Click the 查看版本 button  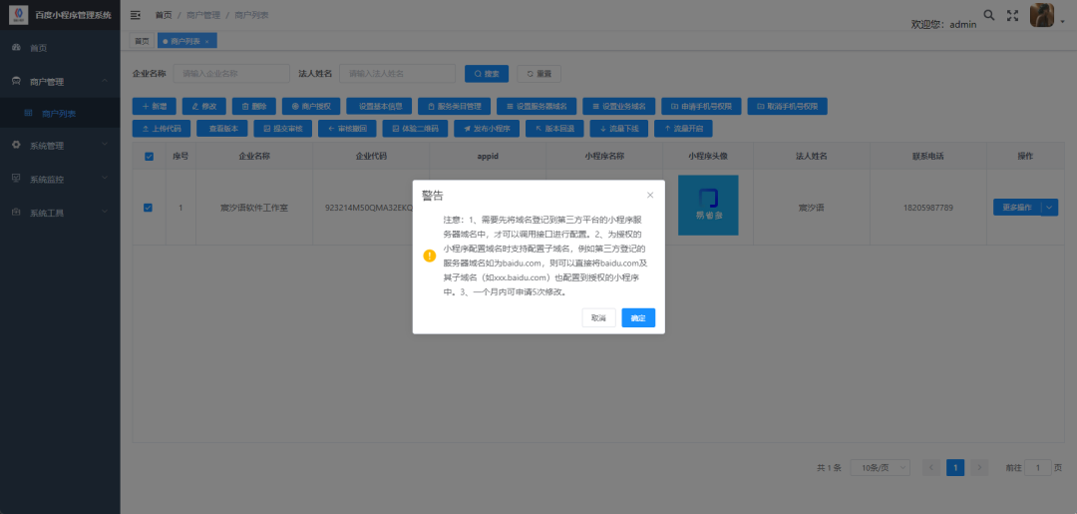221,129
